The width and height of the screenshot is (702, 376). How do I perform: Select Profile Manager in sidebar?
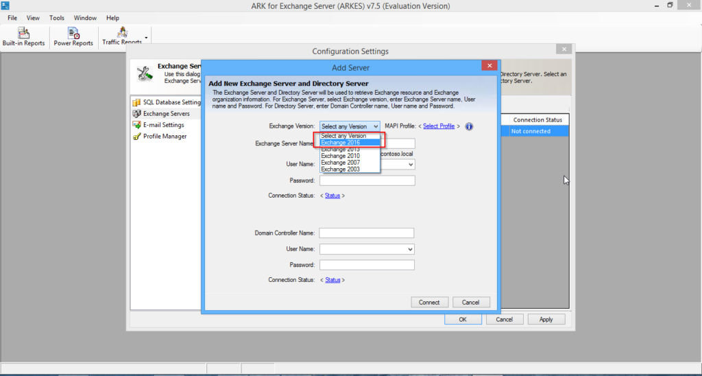click(165, 137)
